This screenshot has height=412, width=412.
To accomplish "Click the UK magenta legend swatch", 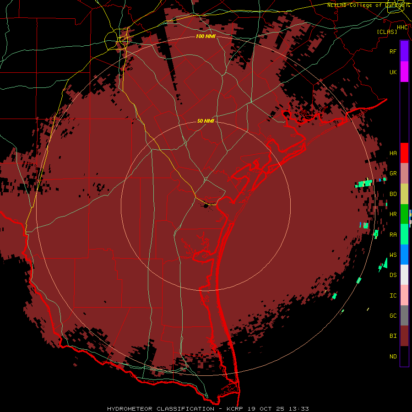I will [404, 72].
